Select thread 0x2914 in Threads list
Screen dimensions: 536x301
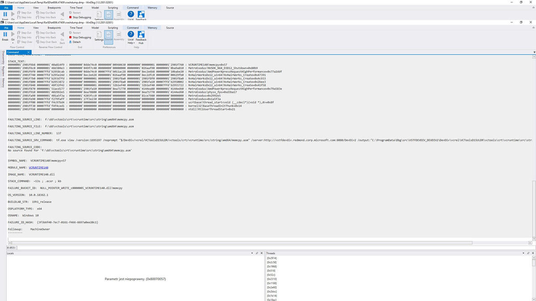pos(272,258)
